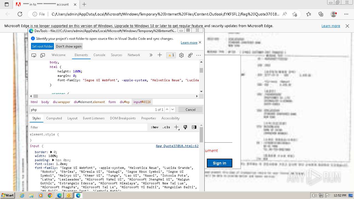Screen dimensions: 354x199
Task: Open the Properties pane tab
Action: click(149, 118)
